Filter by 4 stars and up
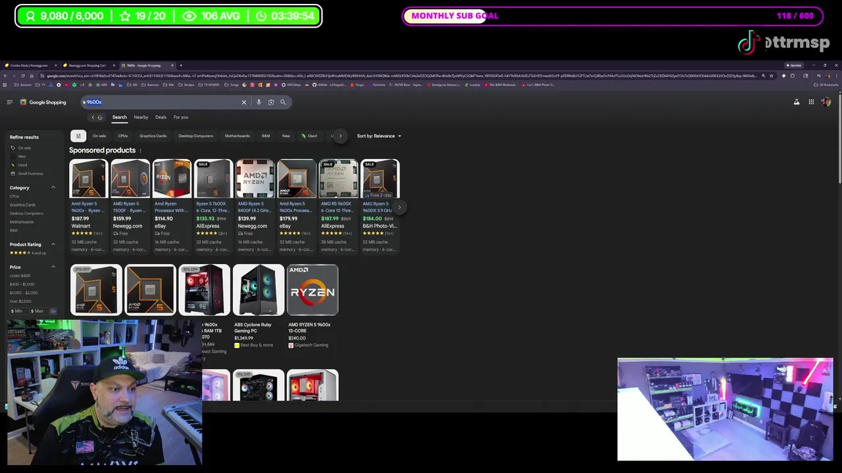This screenshot has width=842, height=473. coord(28,253)
